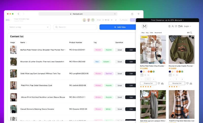Open Detail for Mountain & Letter Sweatshirt row
The width and height of the screenshot is (203, 123).
point(120,62)
